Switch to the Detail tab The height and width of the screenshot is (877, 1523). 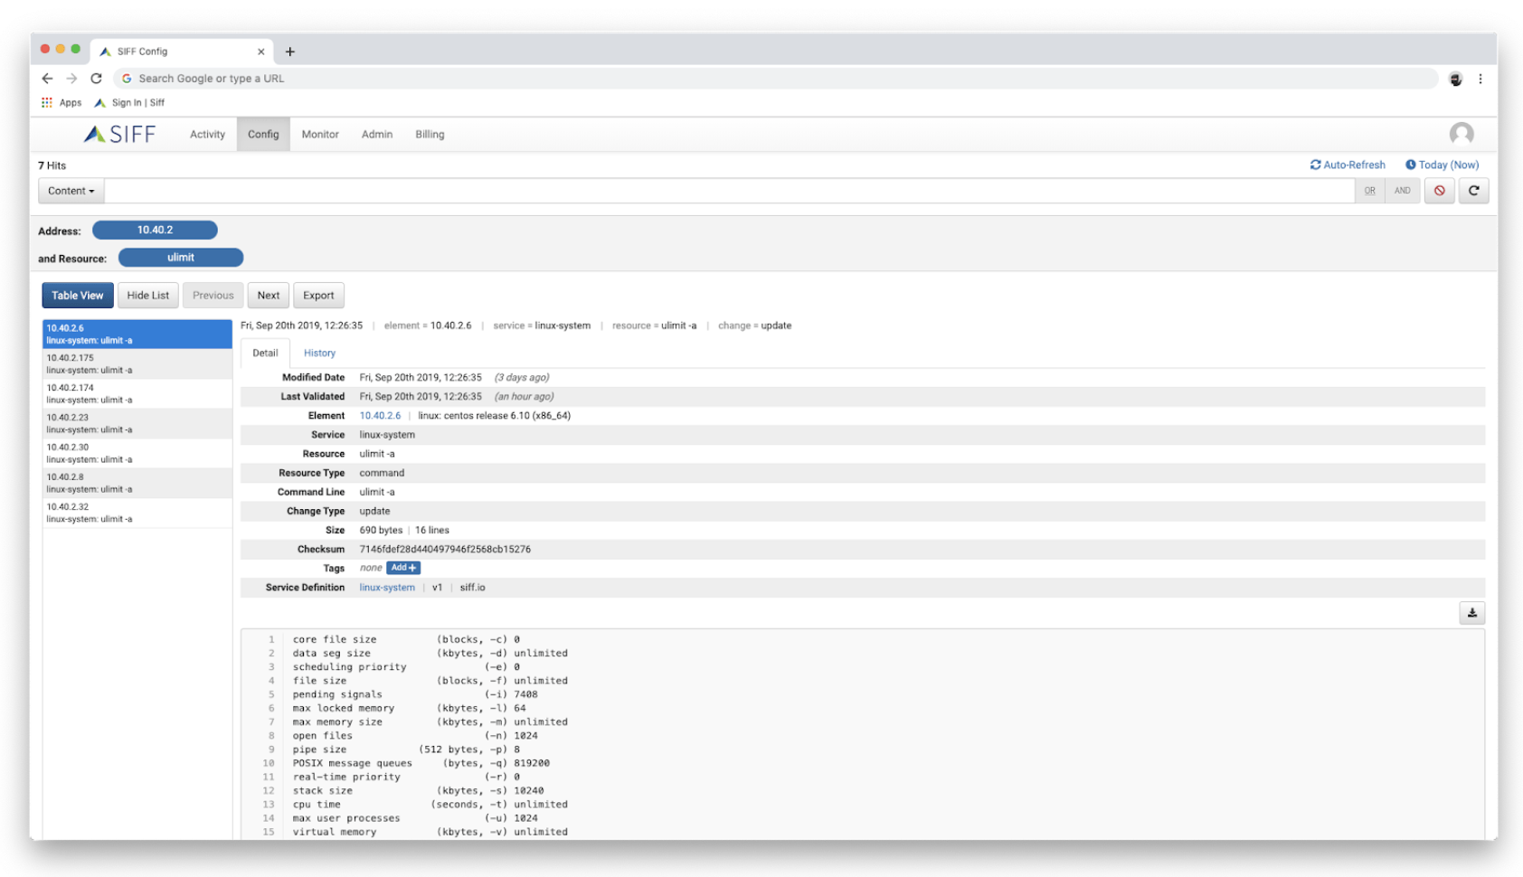click(x=265, y=354)
